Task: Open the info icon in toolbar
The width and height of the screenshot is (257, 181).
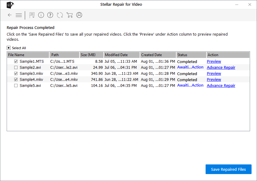Action: pos(41,15)
